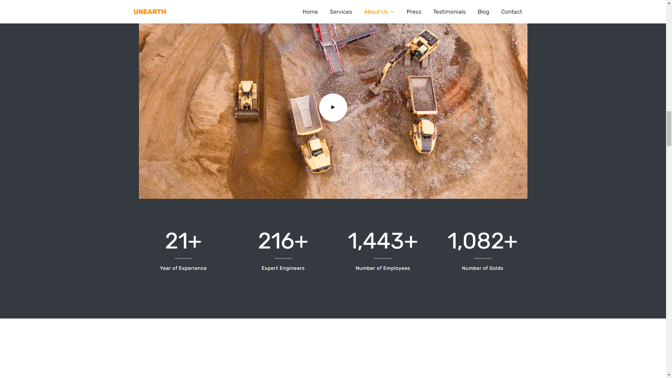The image size is (672, 378).
Task: Expand the About Us dropdown chevron
Action: tap(392, 12)
